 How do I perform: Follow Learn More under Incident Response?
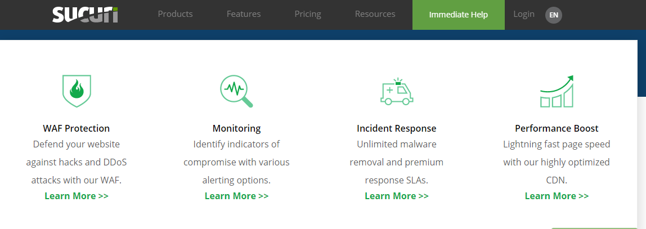coord(397,196)
